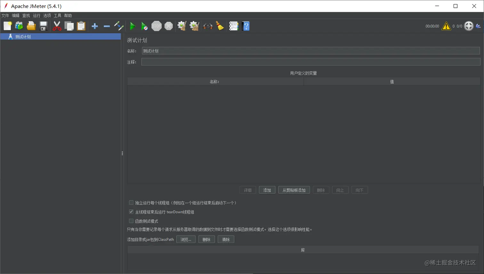Click 浏览... to add ClassPath jar
Image resolution: width=484 pixels, height=274 pixels.
(186, 239)
